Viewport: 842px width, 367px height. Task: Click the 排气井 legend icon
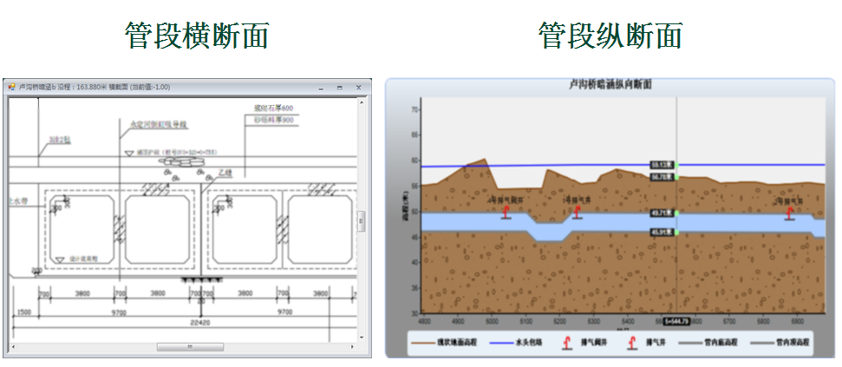[x=632, y=343]
